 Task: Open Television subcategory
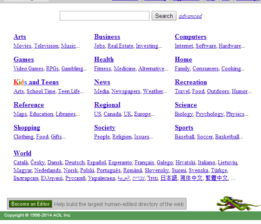click(46, 46)
